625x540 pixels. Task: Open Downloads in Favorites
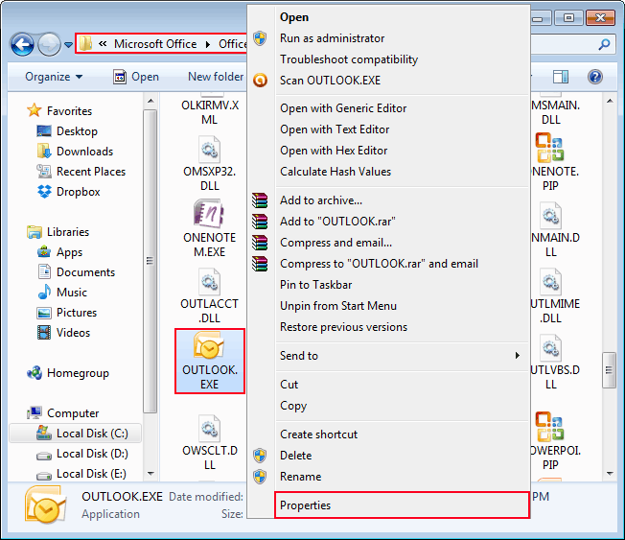pyautogui.click(x=85, y=152)
